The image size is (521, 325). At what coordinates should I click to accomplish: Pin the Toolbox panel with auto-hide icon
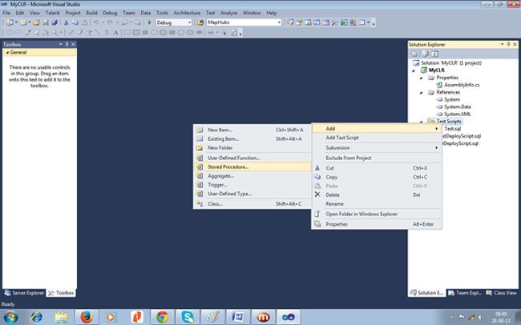[x=67, y=44]
